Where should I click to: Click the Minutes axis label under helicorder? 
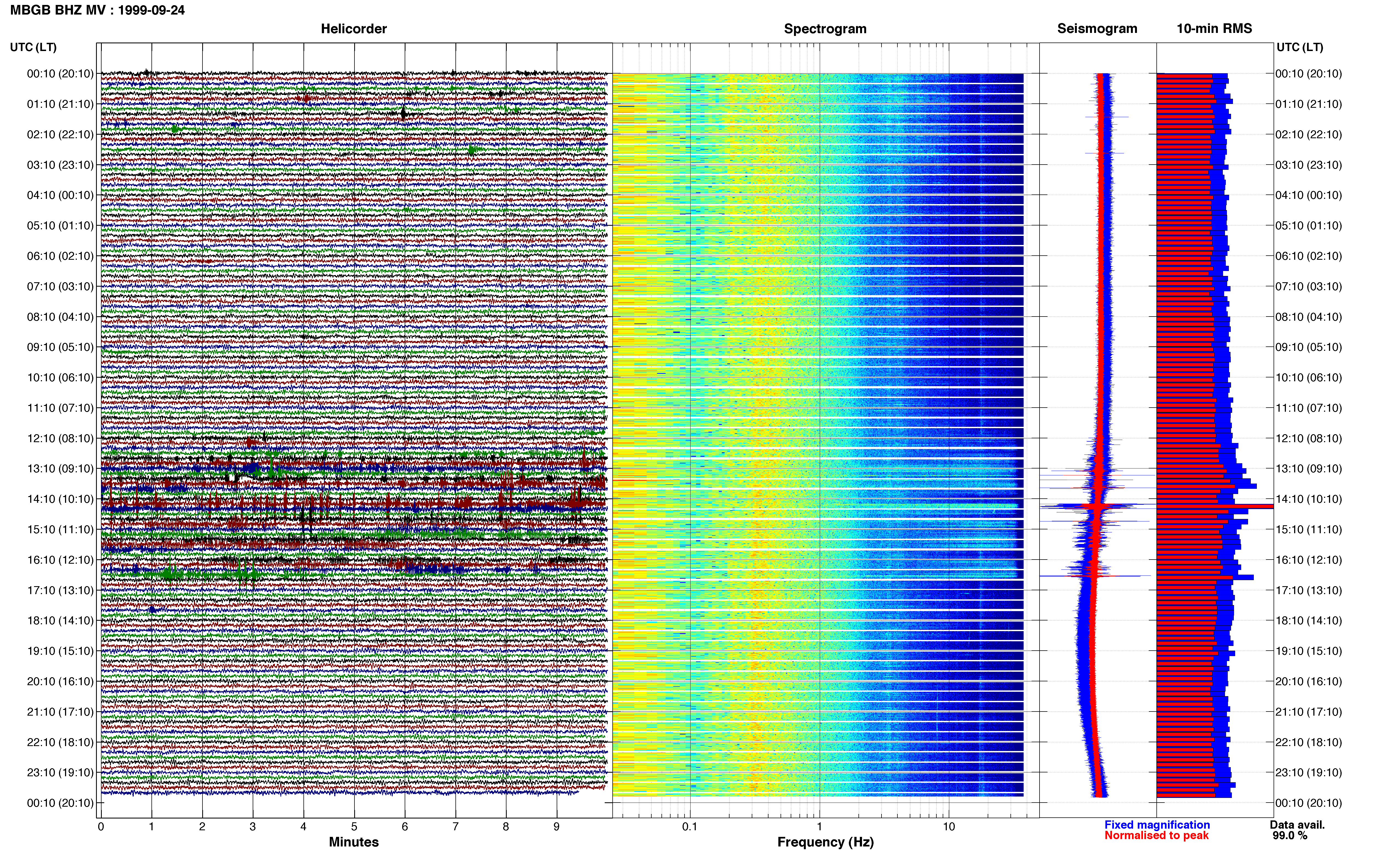click(354, 842)
